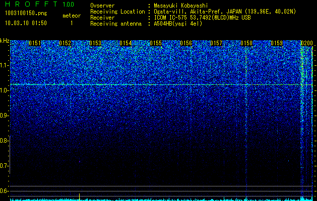
Task: Click the kHz axis unit label
Action: (x=5, y=41)
